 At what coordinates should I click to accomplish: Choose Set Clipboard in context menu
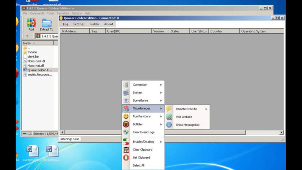[143, 158]
